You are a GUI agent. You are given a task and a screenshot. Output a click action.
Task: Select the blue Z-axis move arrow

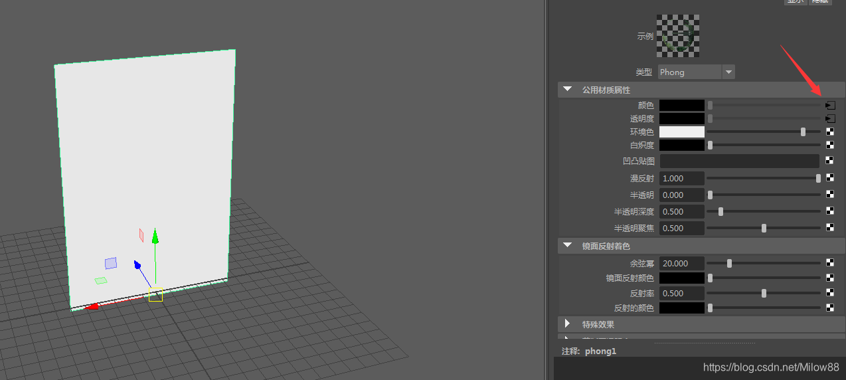click(138, 265)
